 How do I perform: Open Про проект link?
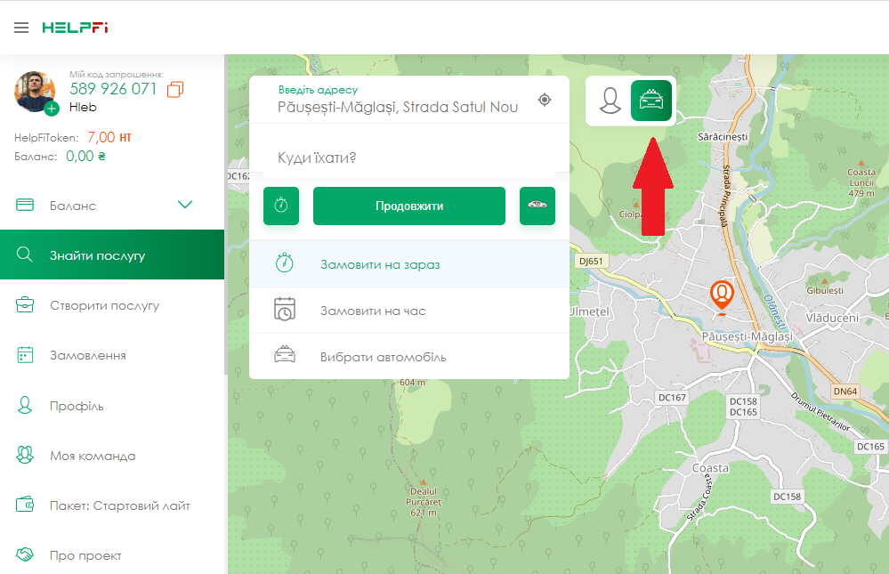click(85, 555)
